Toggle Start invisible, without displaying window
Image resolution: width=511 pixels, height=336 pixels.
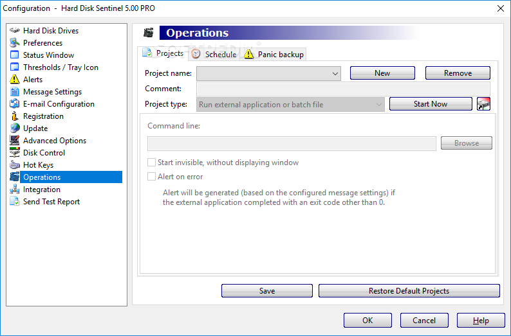(151, 163)
